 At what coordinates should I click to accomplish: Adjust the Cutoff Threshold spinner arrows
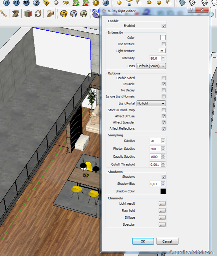(x=163, y=164)
